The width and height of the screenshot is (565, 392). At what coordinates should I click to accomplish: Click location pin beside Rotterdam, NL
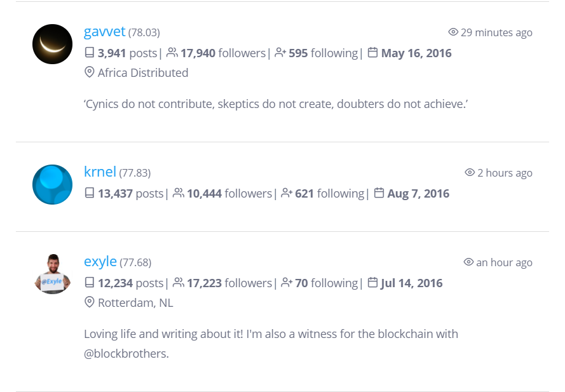point(90,302)
